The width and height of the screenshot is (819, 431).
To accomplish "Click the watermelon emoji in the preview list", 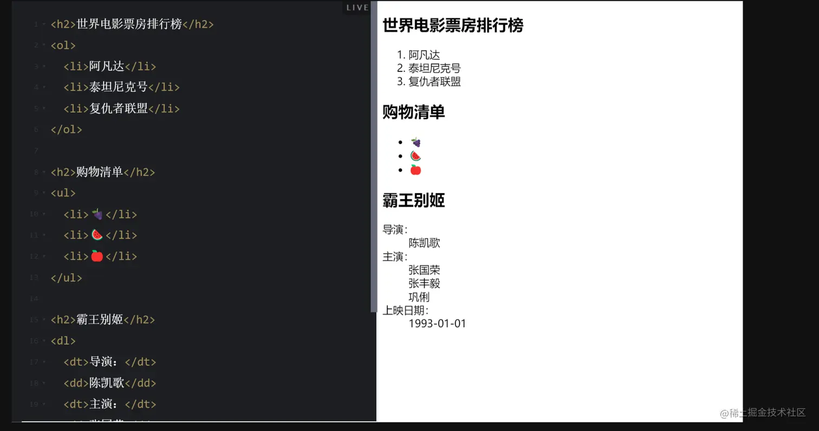I will 415,156.
